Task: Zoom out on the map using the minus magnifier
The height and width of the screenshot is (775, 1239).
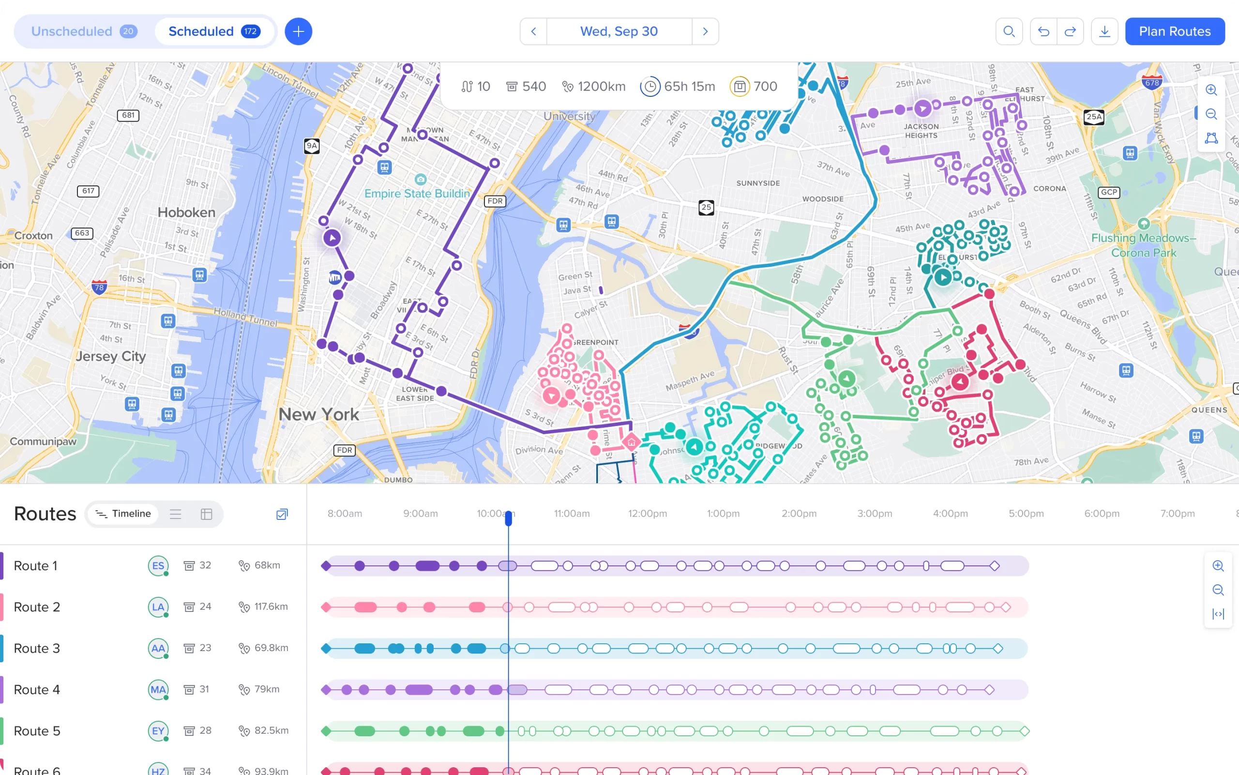Action: pos(1212,114)
